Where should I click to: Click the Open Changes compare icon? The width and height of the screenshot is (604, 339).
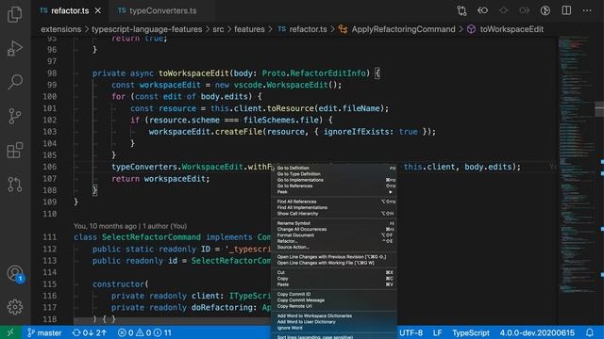pyautogui.click(x=461, y=10)
